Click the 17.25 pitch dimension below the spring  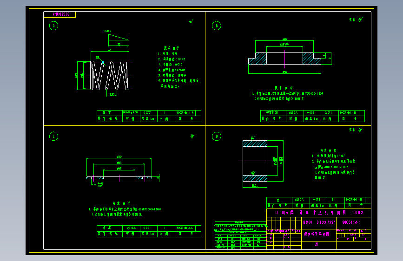pyautogui.click(x=112, y=95)
